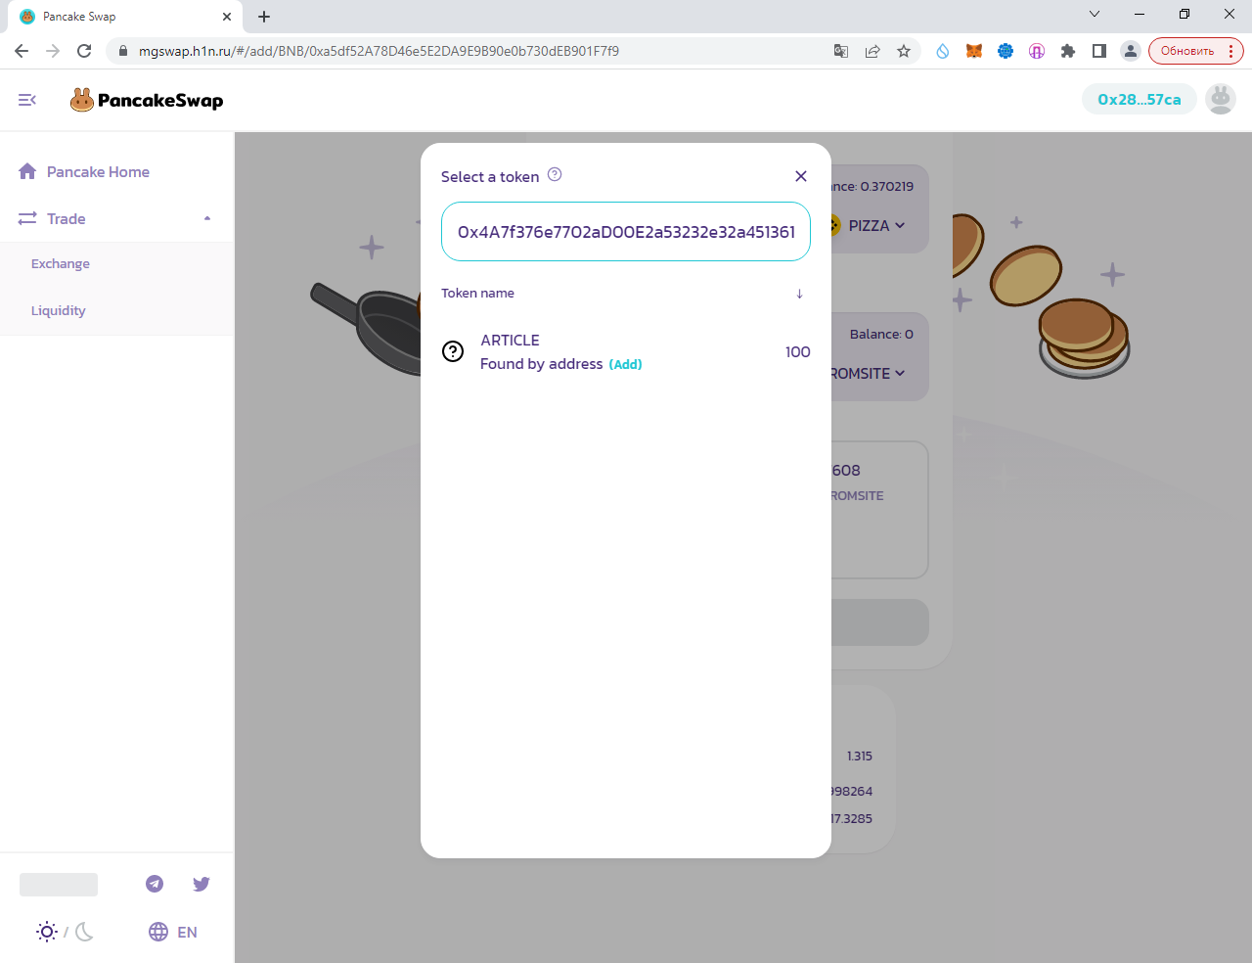Bookmark this tab star icon

tap(904, 51)
